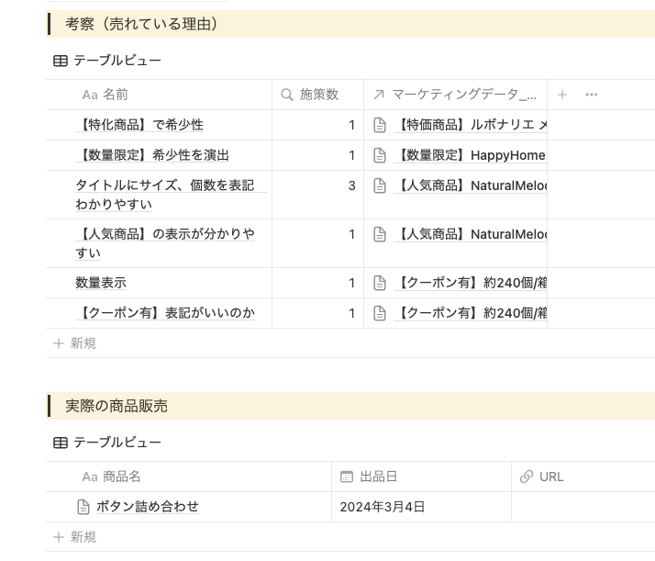655x561 pixels.
Task: Open the 【数量限定】希少性を演出 page
Action: (152, 155)
